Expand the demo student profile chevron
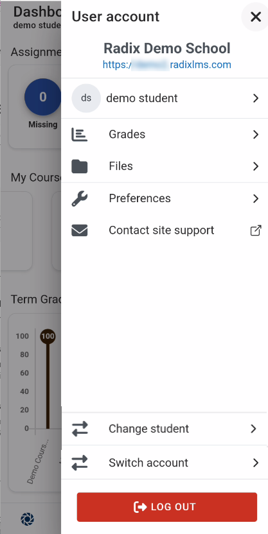Image resolution: width=268 pixels, height=534 pixels. pyautogui.click(x=256, y=98)
